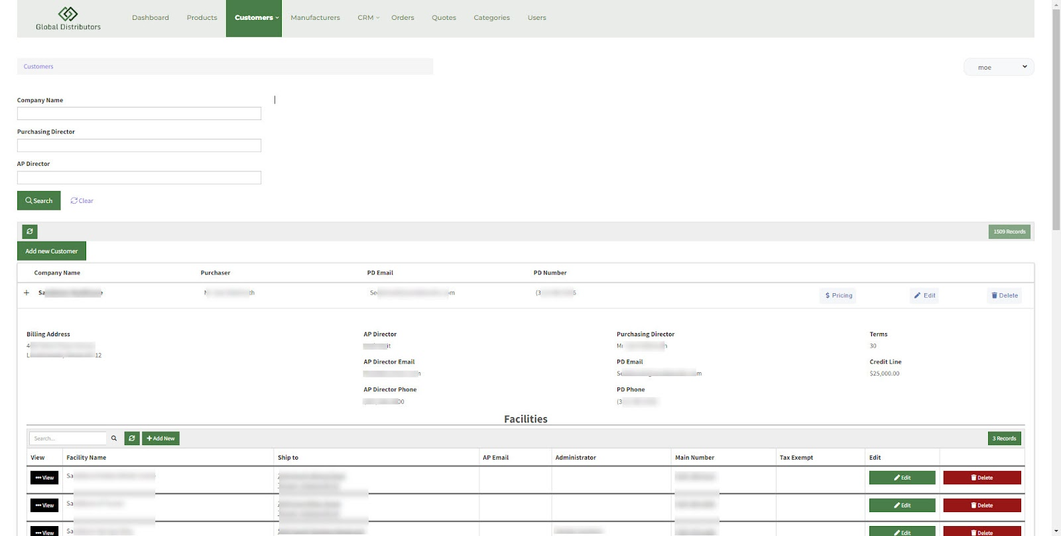Click the facilities search magnifier icon
1061x536 pixels.
tap(114, 438)
